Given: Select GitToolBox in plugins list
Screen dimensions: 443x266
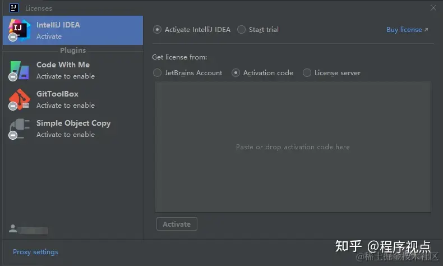Looking at the screenshot, I should click(x=73, y=99).
